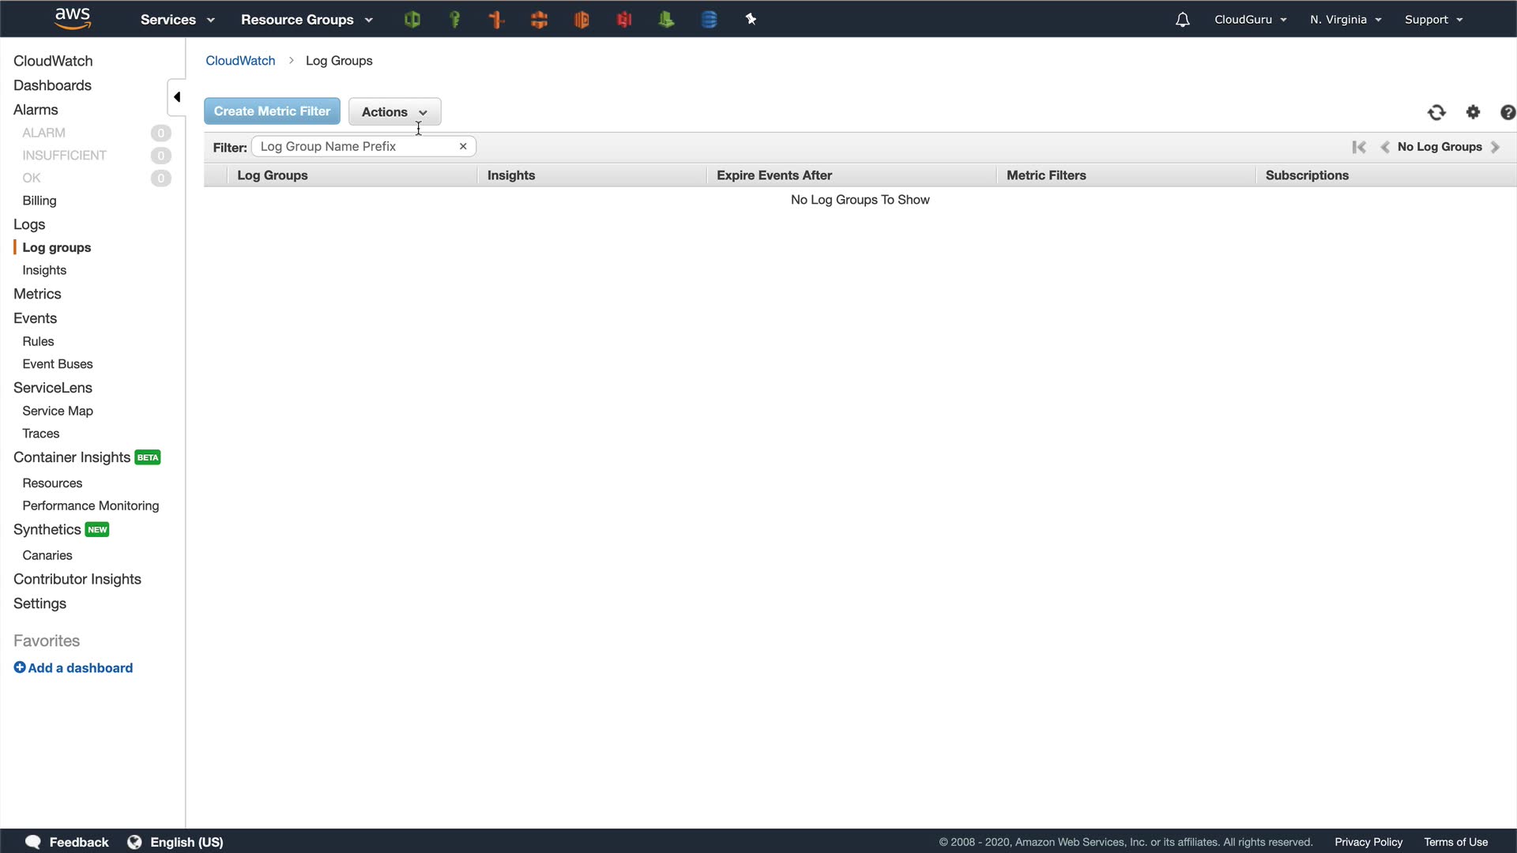Clear the log group filter field

tap(463, 146)
